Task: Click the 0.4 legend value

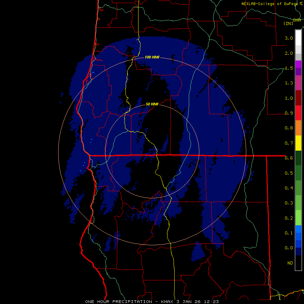Action: point(289,188)
